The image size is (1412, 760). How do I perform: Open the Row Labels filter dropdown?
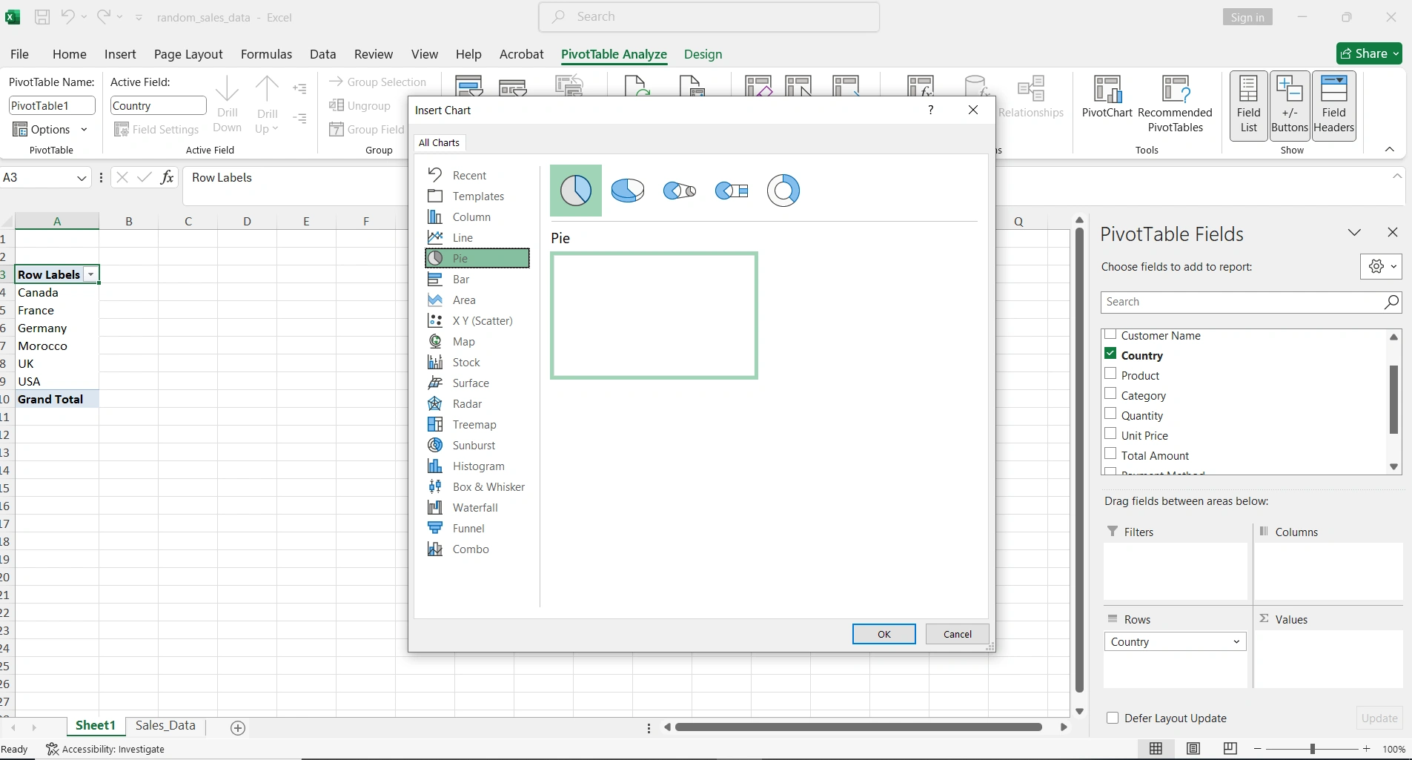point(91,274)
